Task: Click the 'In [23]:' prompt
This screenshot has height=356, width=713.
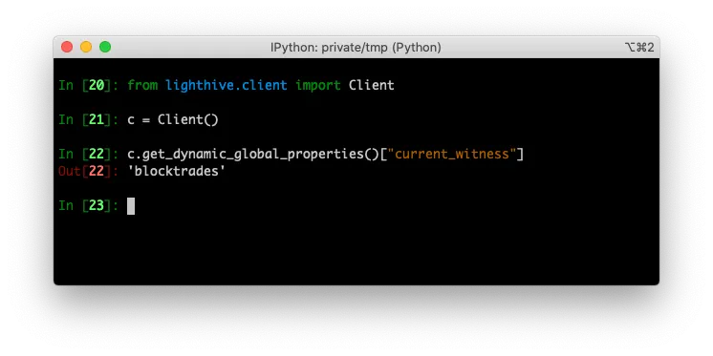Action: click(89, 206)
